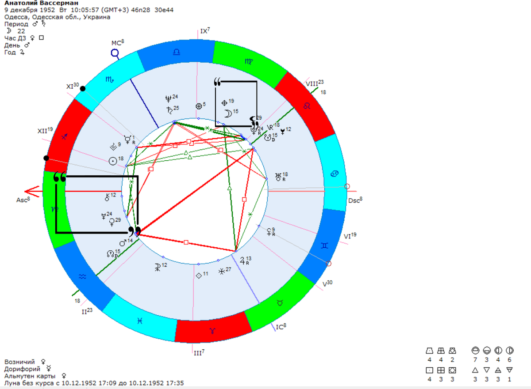Click the retrograde glyph marked 9 R near Gemini
Viewport: 531px width, 389px height.
pos(269,232)
